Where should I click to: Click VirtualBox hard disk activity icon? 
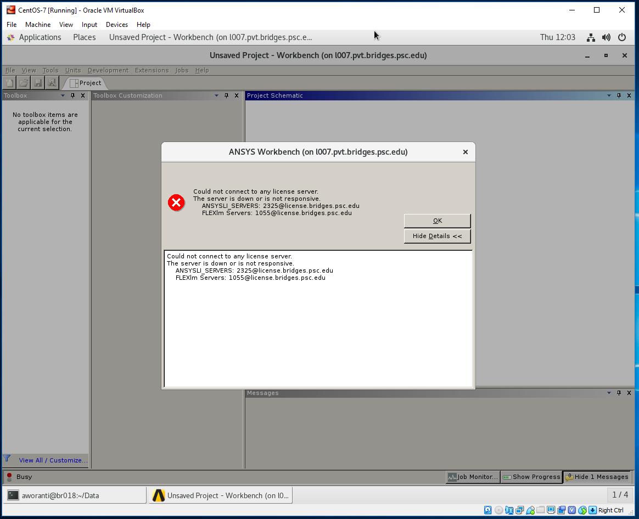click(x=488, y=510)
